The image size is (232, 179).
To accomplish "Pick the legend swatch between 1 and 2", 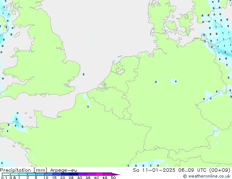I will 23,174.
